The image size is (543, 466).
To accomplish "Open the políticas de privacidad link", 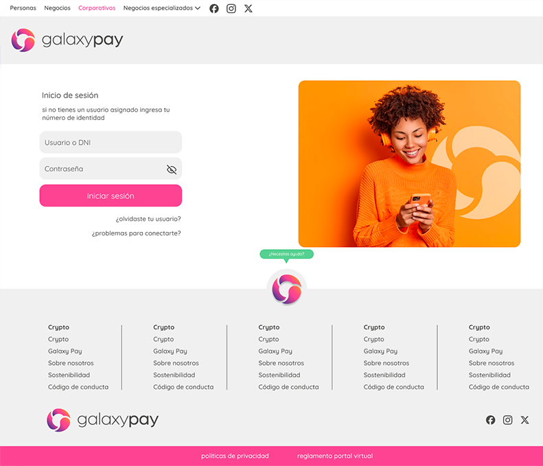I will (235, 456).
